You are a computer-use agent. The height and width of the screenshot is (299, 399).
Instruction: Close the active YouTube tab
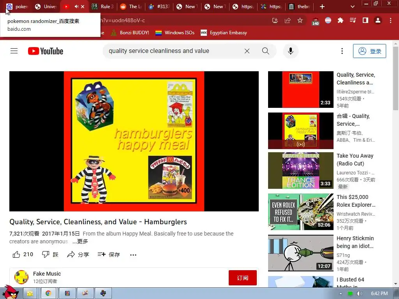(x=83, y=7)
